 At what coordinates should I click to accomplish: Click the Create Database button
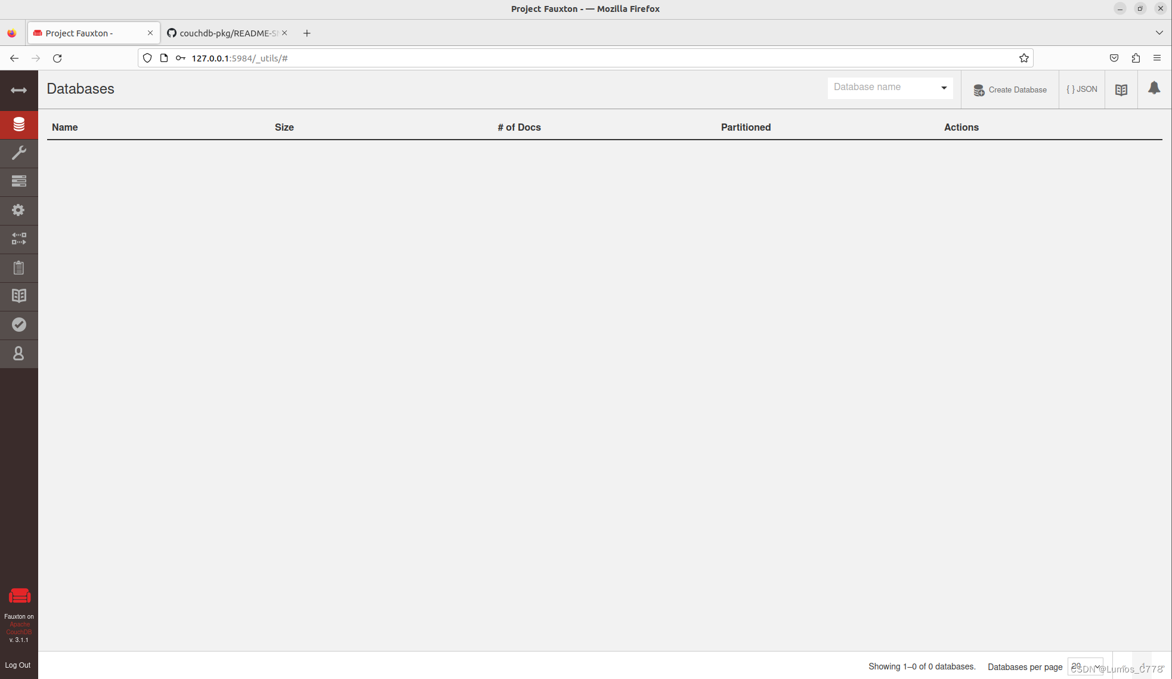tap(1010, 89)
